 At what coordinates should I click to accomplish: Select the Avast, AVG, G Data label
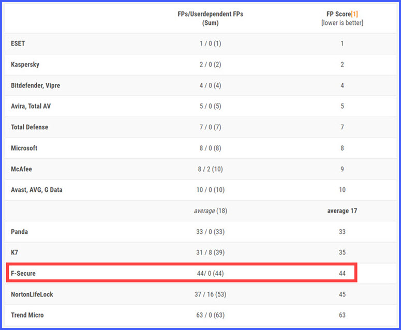click(37, 190)
